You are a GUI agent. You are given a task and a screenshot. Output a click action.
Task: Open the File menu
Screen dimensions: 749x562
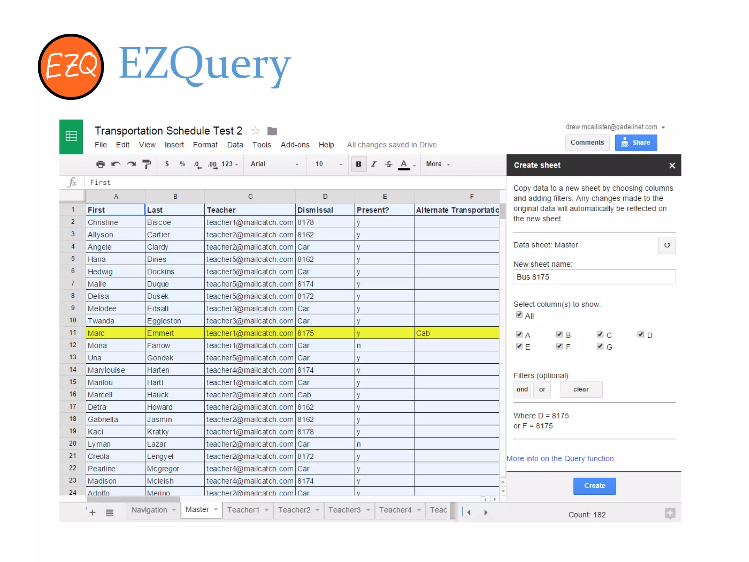tap(101, 145)
